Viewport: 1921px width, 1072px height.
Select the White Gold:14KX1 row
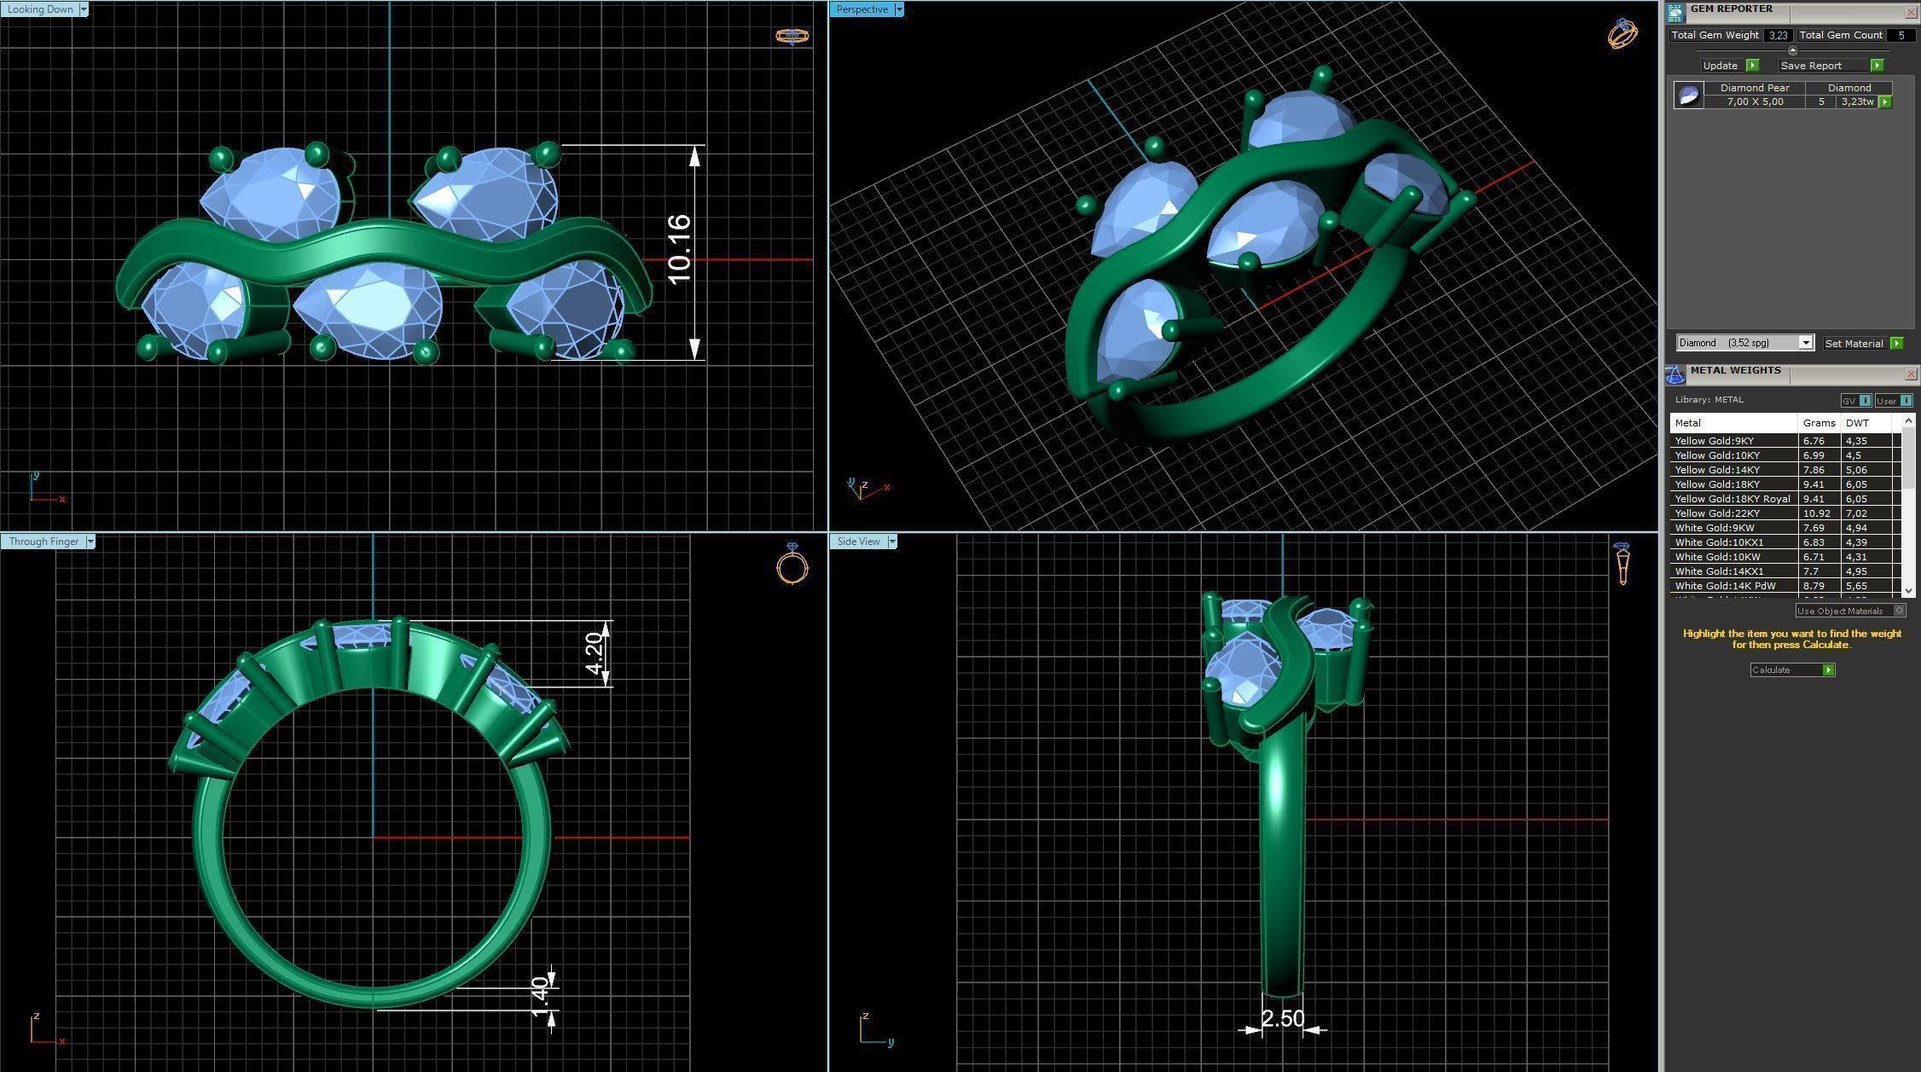[x=1785, y=571]
